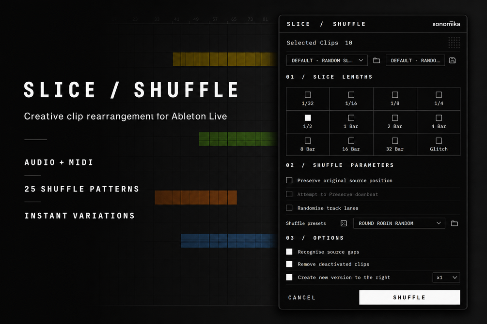The height and width of the screenshot is (324, 487).
Task: Click the 02 / SHUFFLE PARAMETERS heading
Action: coord(340,165)
